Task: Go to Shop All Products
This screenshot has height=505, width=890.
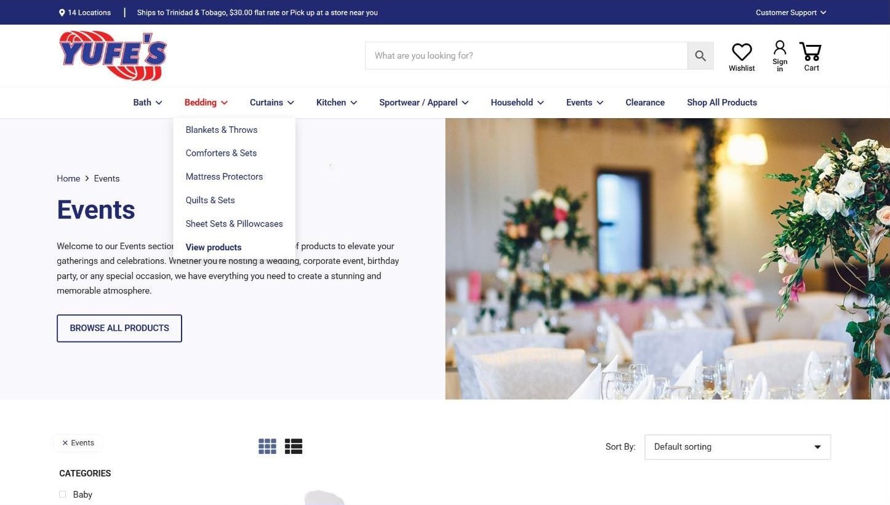Action: pos(722,103)
